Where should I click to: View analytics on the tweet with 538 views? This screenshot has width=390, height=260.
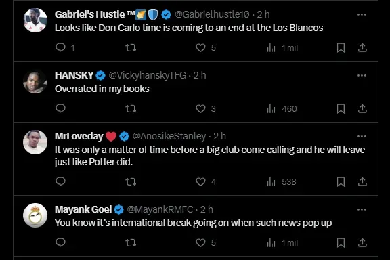click(282, 182)
